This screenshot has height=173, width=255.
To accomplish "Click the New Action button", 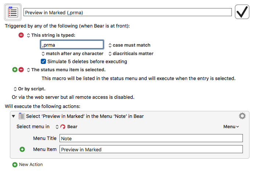I will click(28, 165).
